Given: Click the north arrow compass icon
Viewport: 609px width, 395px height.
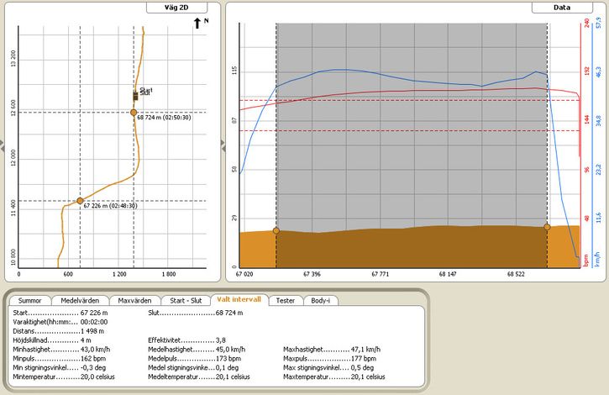Looking at the screenshot, I should click(x=197, y=23).
